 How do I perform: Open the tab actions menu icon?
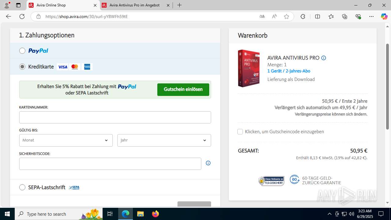[18, 5]
